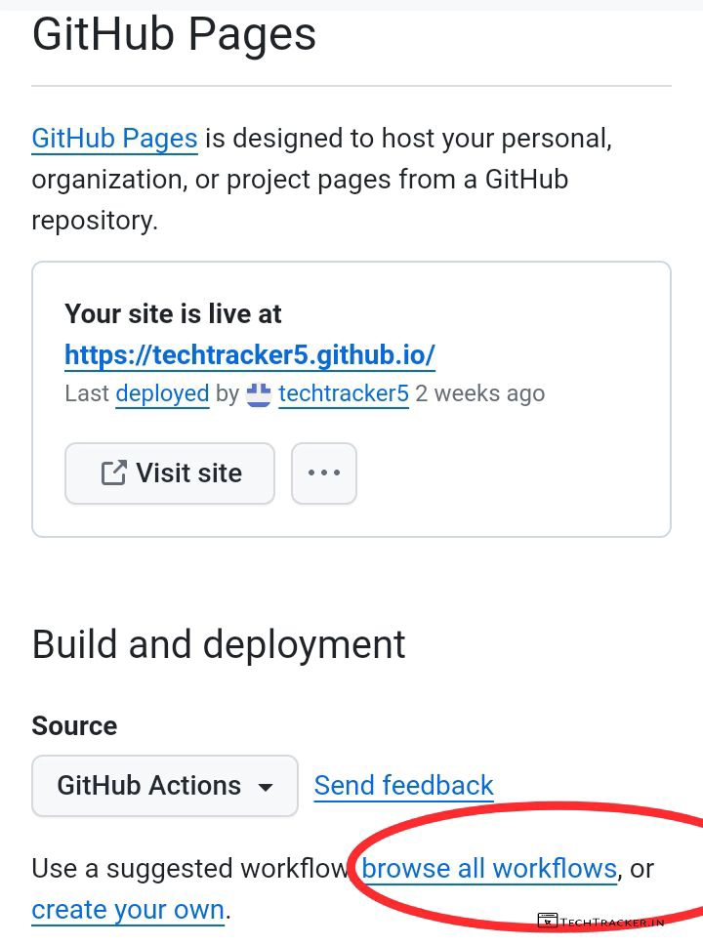The height and width of the screenshot is (945, 703).
Task: Expand the GitHub Actions source dropdown
Action: 165,786
